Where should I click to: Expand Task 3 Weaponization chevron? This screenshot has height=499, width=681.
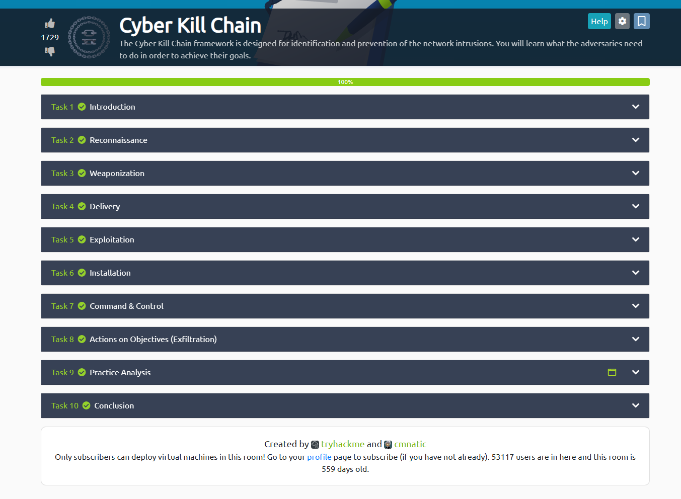[636, 173]
